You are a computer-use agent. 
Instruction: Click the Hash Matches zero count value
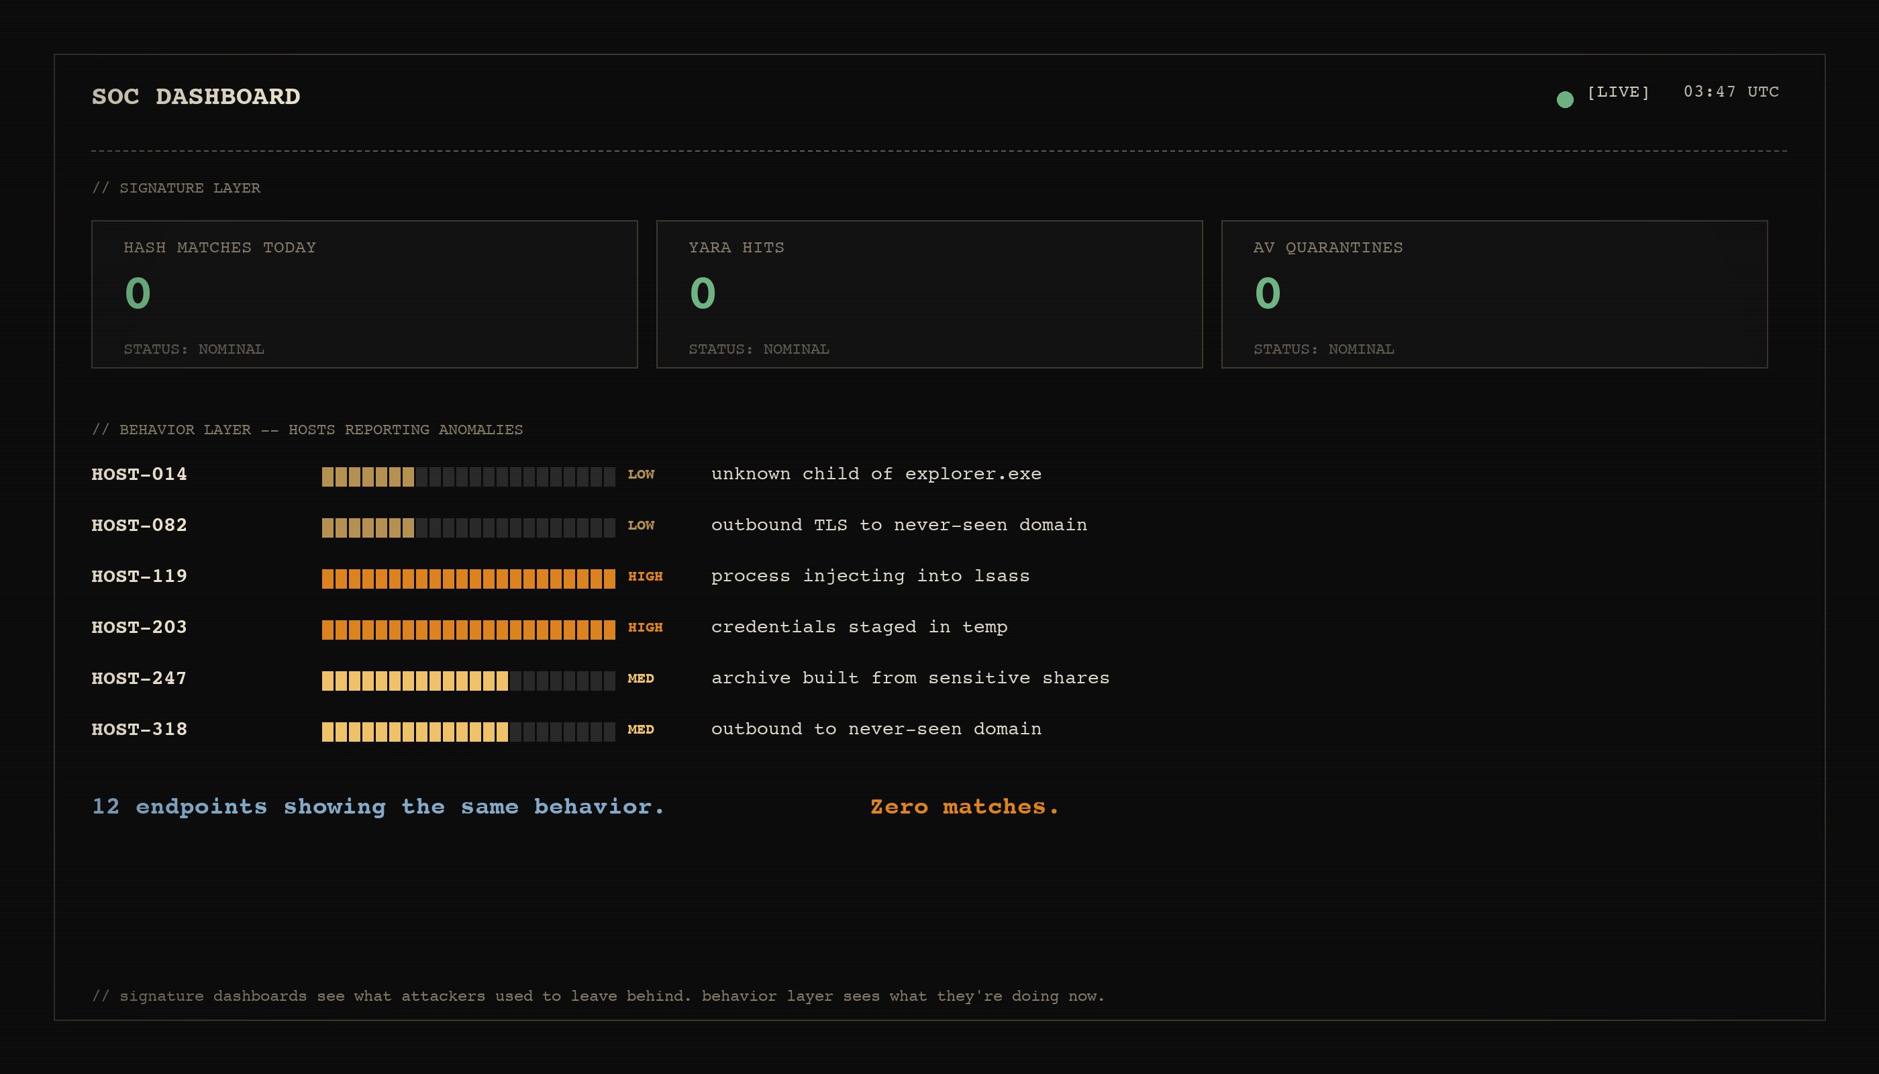138,293
